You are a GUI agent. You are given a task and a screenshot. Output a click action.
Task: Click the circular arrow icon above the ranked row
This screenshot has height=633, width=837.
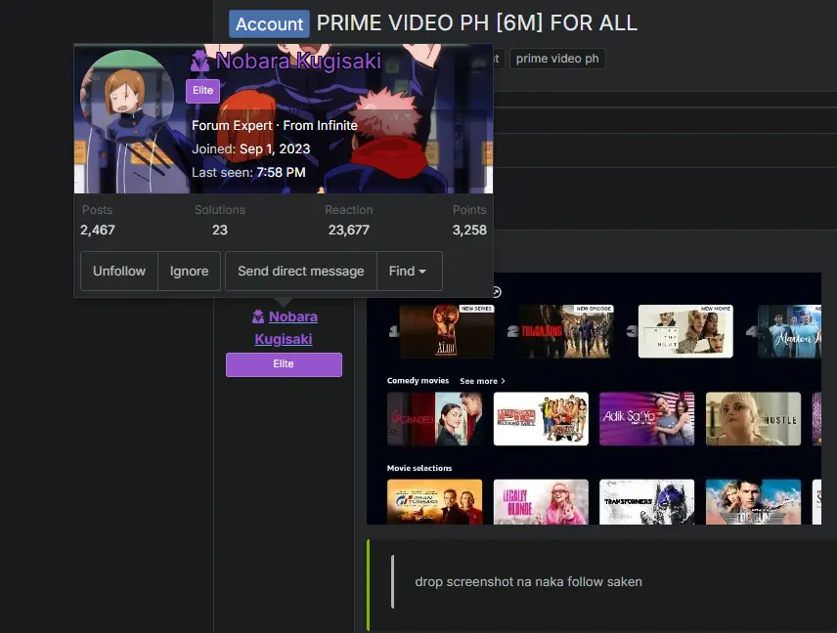(496, 292)
